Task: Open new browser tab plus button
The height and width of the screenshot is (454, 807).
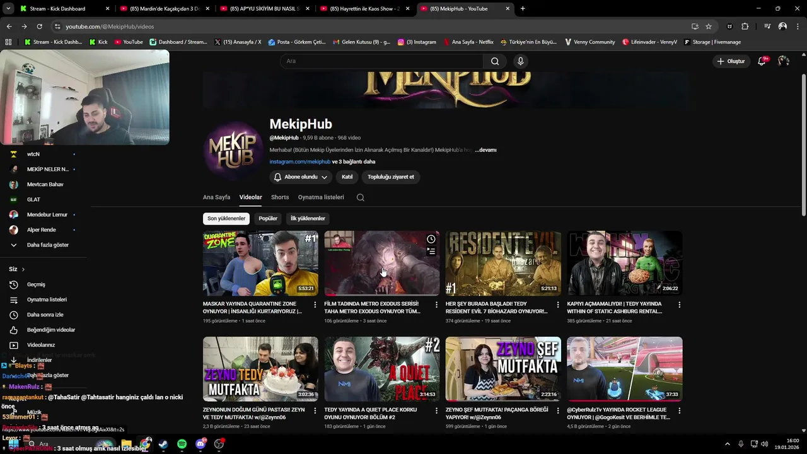Action: tap(522, 9)
